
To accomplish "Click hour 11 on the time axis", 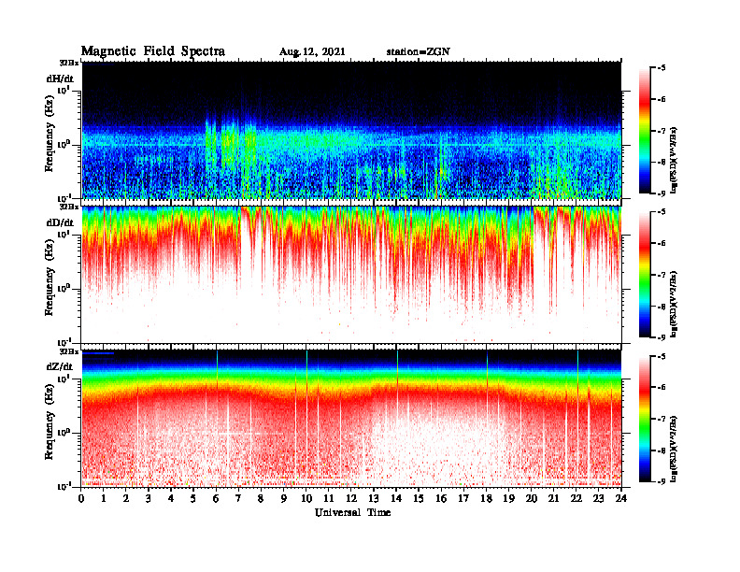I will [329, 498].
